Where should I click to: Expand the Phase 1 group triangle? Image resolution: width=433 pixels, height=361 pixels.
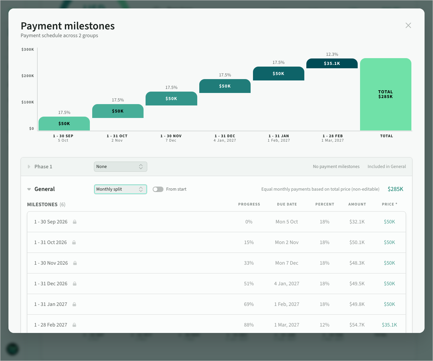[x=29, y=167]
